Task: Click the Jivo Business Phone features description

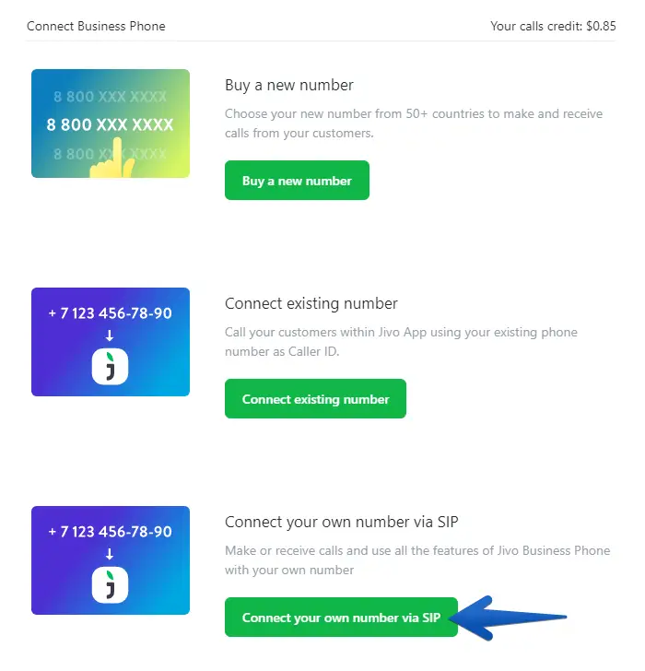Action: coord(416,559)
